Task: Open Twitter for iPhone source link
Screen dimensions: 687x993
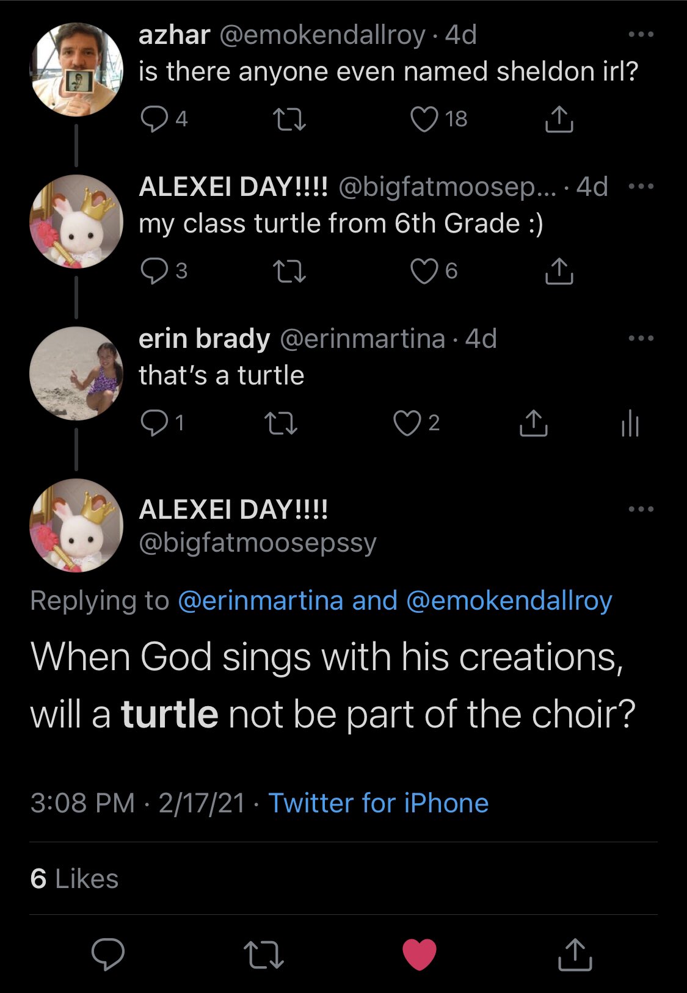Action: (x=378, y=803)
